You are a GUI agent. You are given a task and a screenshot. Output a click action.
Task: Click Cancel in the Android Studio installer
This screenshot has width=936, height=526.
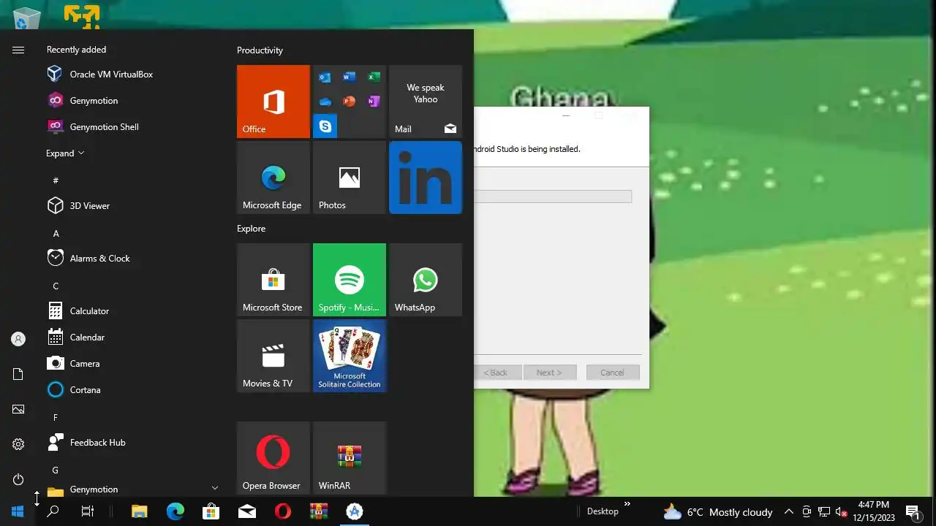[x=612, y=373]
